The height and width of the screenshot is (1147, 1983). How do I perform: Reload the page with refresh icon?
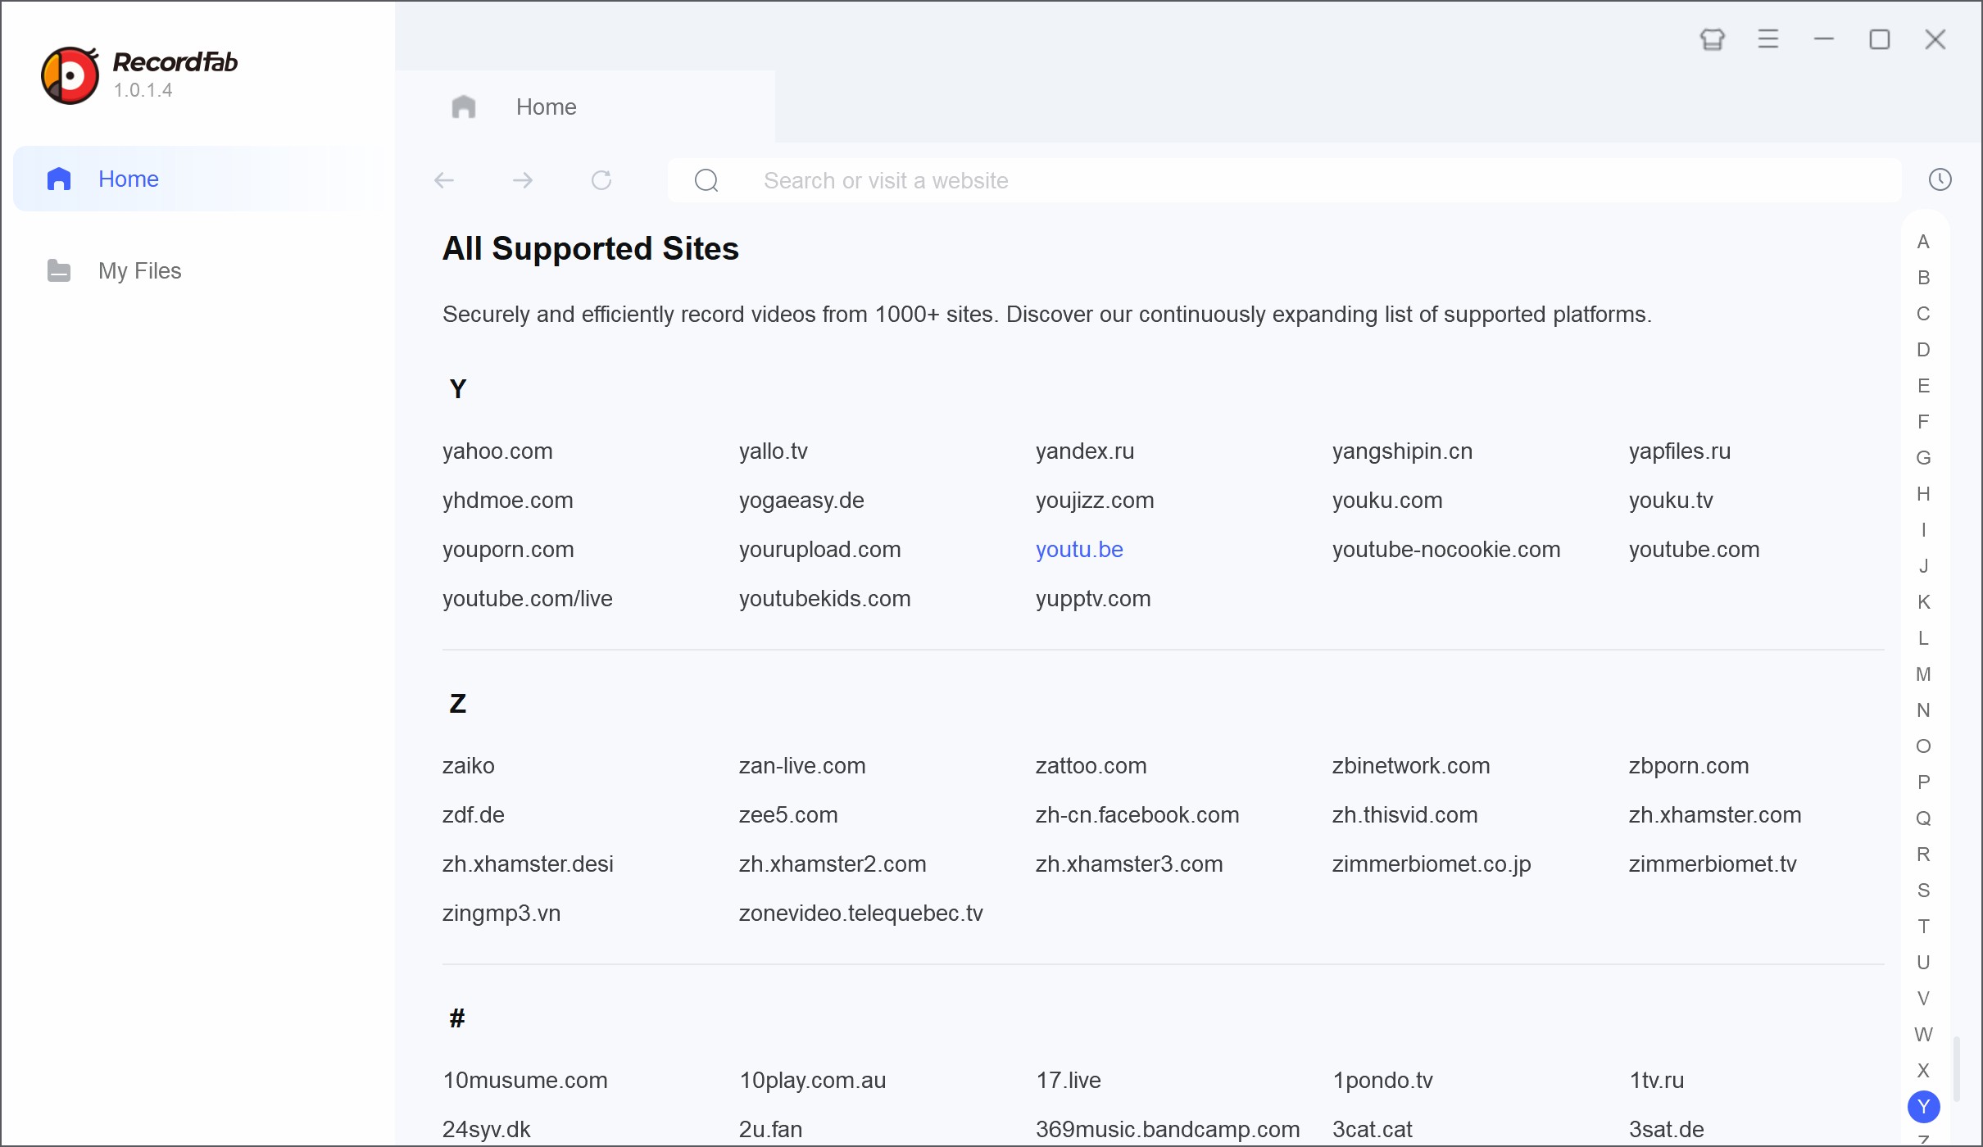[x=601, y=180]
